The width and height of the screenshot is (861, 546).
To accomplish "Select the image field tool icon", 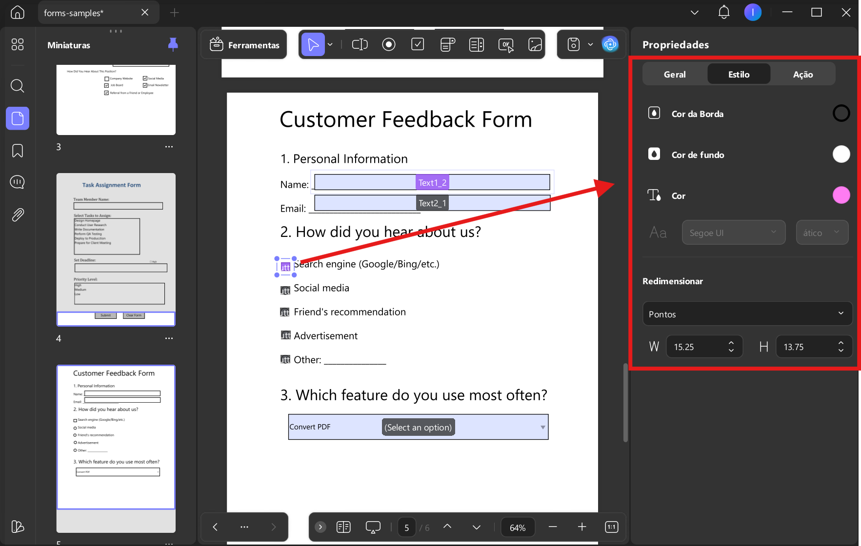I will pyautogui.click(x=535, y=44).
